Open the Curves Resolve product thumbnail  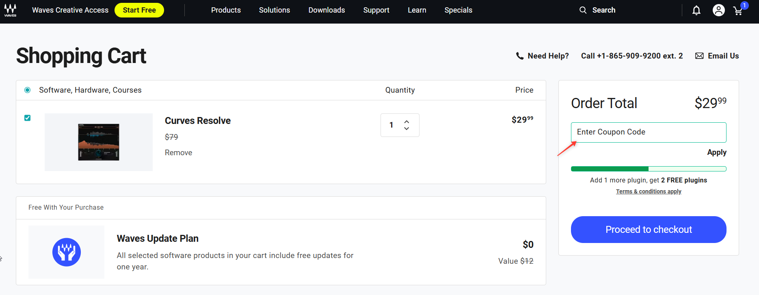pyautogui.click(x=99, y=142)
